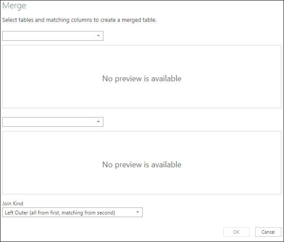This screenshot has height=242, width=284.
Task: Click the second table preview pane
Action: pyautogui.click(x=142, y=162)
